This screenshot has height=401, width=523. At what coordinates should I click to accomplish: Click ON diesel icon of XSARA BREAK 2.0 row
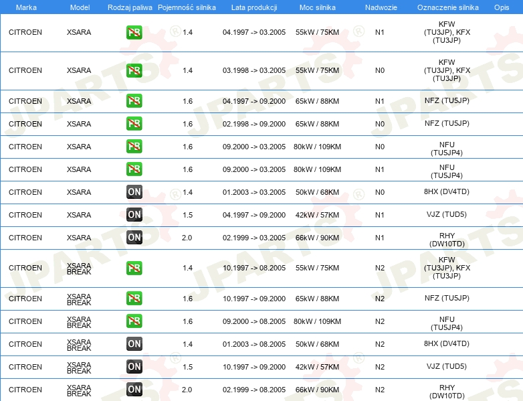pos(134,390)
